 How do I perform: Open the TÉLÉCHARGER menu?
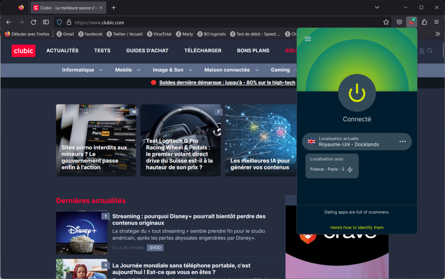pyautogui.click(x=203, y=50)
